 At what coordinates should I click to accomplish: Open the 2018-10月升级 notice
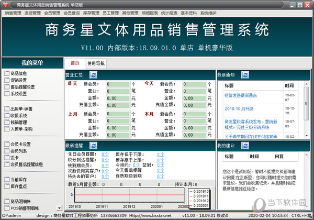point(239,109)
